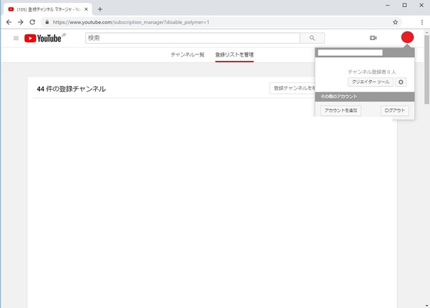This screenshot has width=430, height=308.
Task: Click the 登録チャンネル search input
Action: (x=292, y=88)
